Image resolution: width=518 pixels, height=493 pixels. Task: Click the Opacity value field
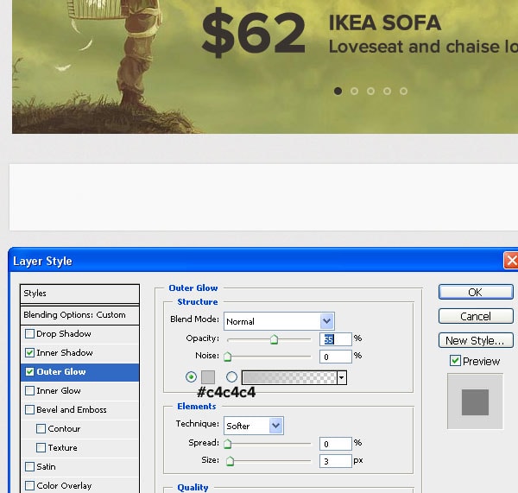coord(336,339)
